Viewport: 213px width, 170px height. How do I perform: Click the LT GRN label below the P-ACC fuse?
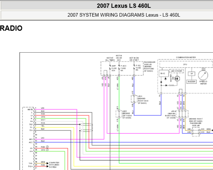click(x=118, y=87)
